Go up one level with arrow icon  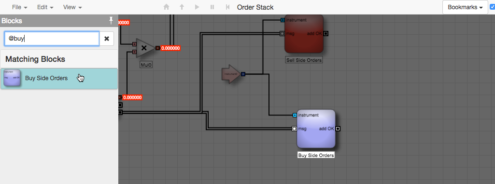(x=182, y=7)
